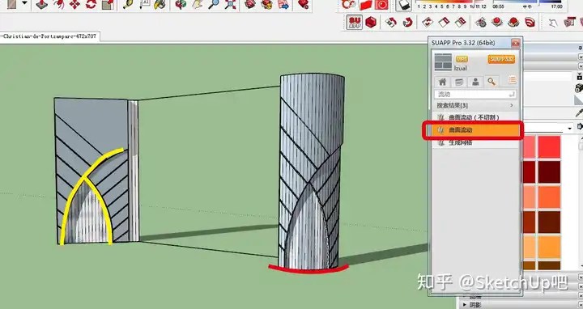Select the Move tool with red arrows
This screenshot has height=309, width=583.
pyautogui.click(x=74, y=5)
